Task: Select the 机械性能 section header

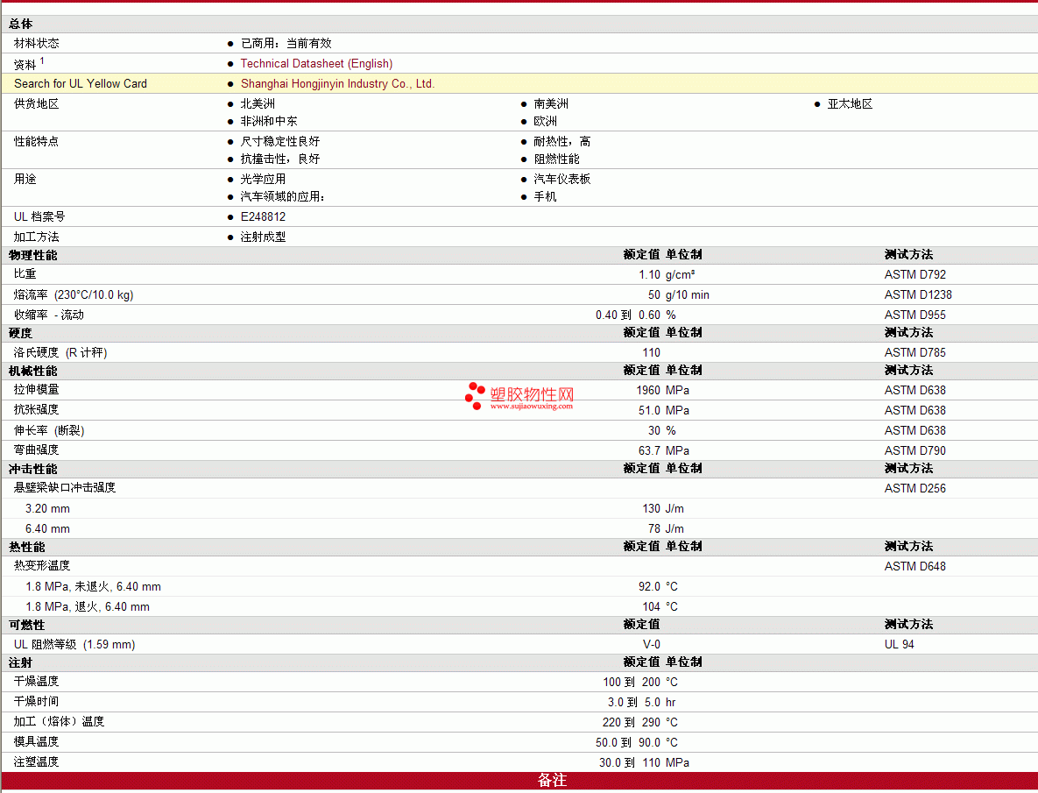Action: [x=33, y=372]
